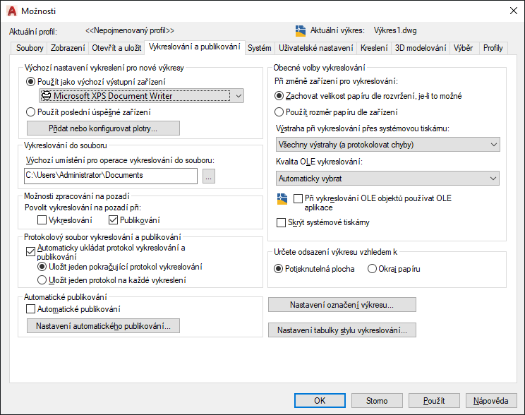Click into the default plot-to-file location path field
Image resolution: width=525 pixels, height=415 pixels.
click(x=111, y=176)
